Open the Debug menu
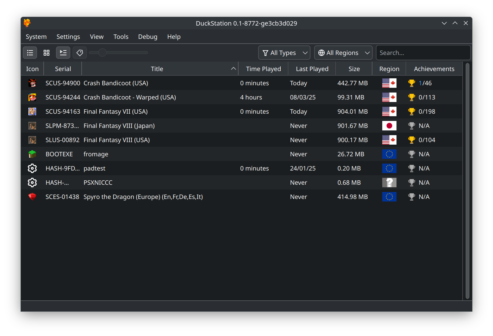 click(148, 37)
